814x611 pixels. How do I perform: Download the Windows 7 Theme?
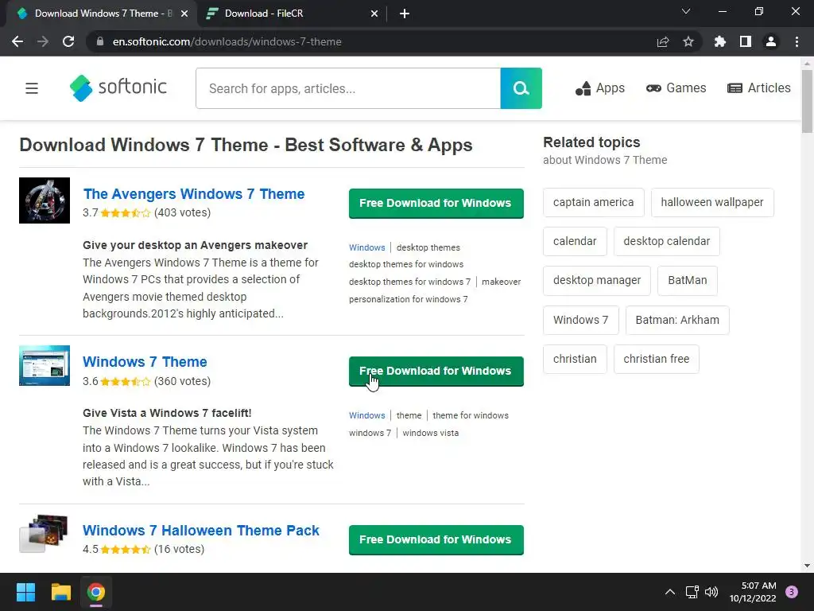436,371
